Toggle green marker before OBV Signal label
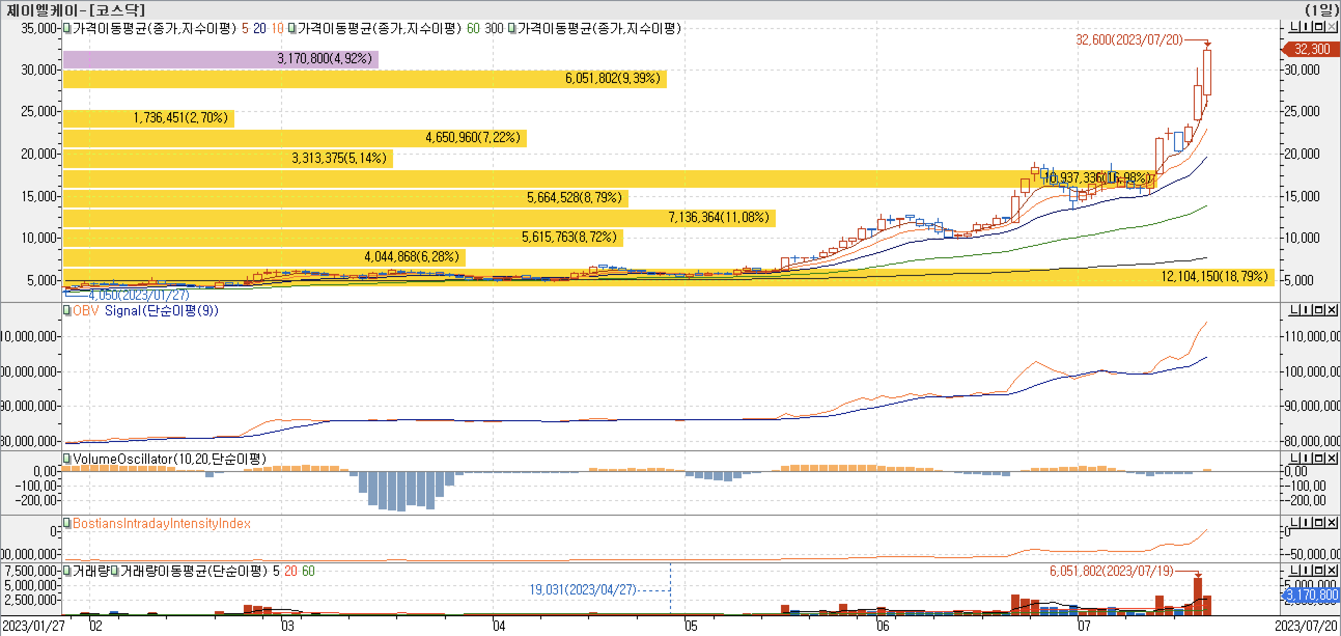 [66, 310]
